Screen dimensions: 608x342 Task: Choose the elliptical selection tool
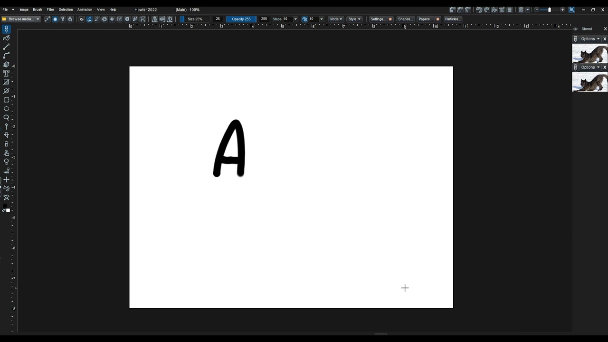pyautogui.click(x=6, y=109)
